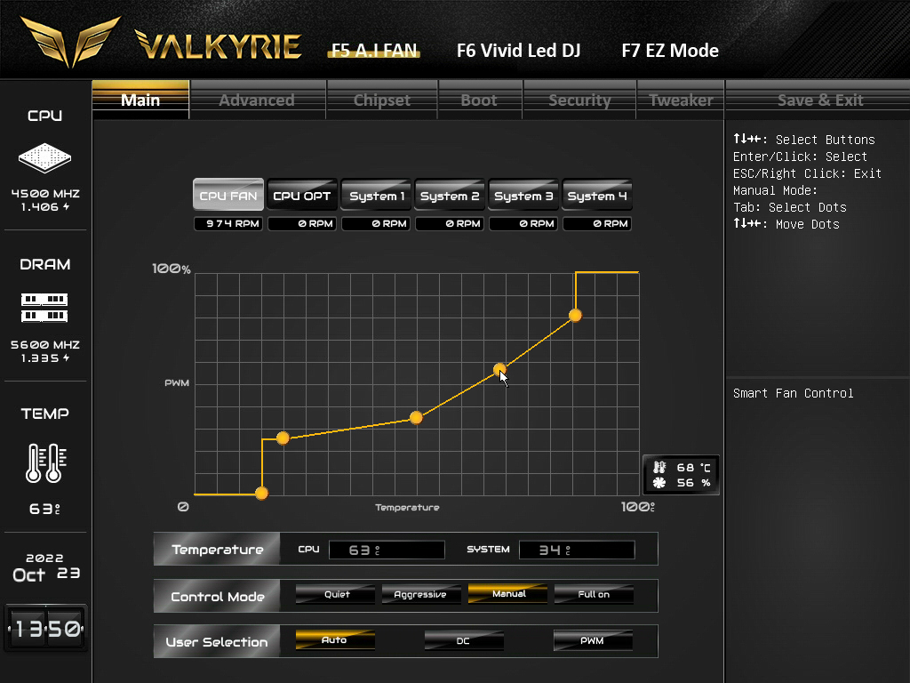Open F6 Vivid Led DJ
Viewport: 910px width, 683px height.
point(518,51)
